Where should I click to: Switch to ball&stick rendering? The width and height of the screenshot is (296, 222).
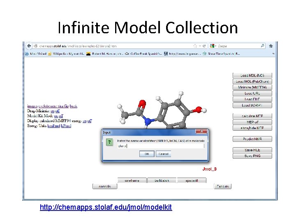click(x=162, y=180)
